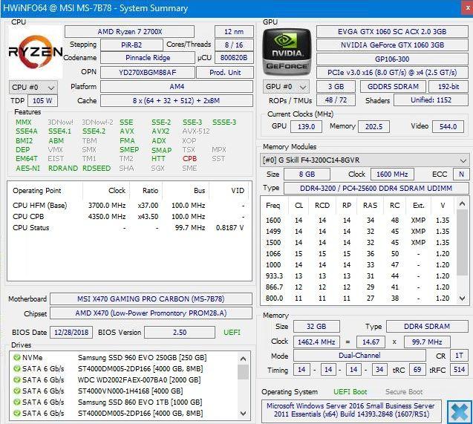Viewport: 473px width, 424px height.
Task: Click status icon beside Samsung SSD 860 EVO
Action: pyautogui.click(x=16, y=402)
